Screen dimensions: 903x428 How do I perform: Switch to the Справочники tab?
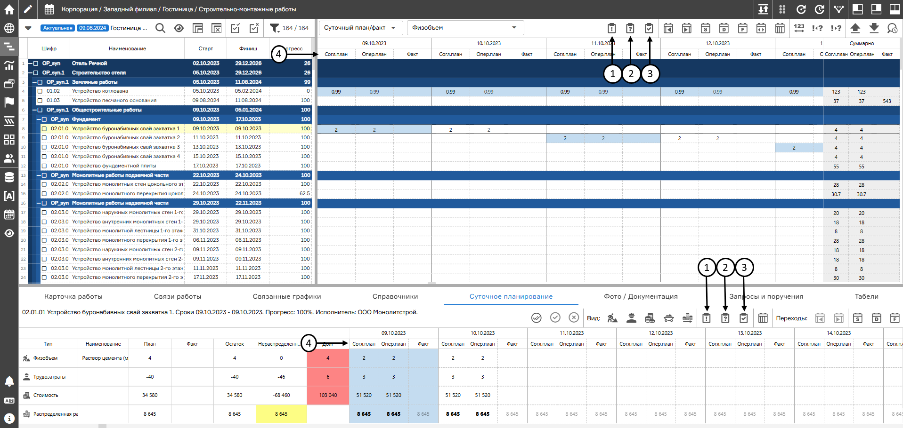(x=395, y=297)
